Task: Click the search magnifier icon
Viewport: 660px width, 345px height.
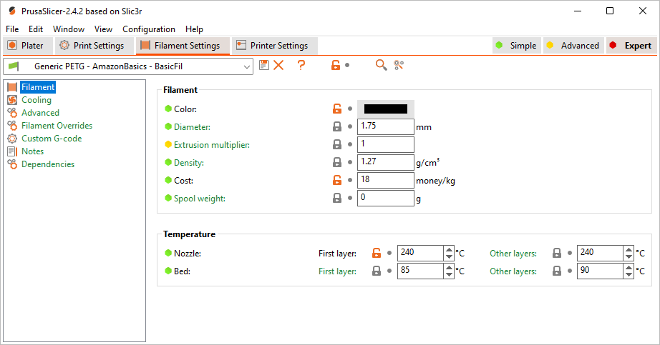Action: click(x=381, y=65)
